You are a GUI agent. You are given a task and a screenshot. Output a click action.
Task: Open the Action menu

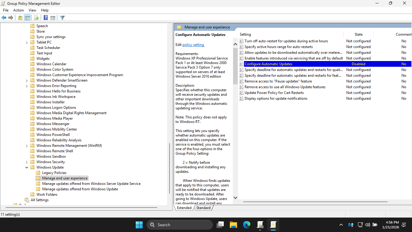tap(18, 10)
